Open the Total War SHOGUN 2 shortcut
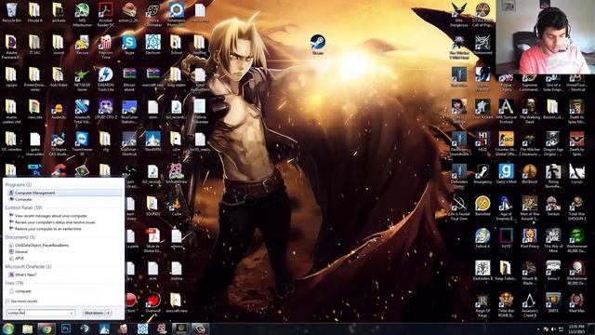Image resolution: width=595 pixels, height=335 pixels. click(576, 208)
